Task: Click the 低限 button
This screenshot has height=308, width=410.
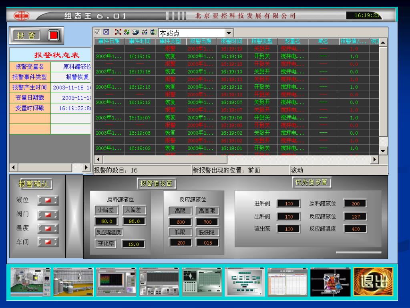Action: point(180,232)
